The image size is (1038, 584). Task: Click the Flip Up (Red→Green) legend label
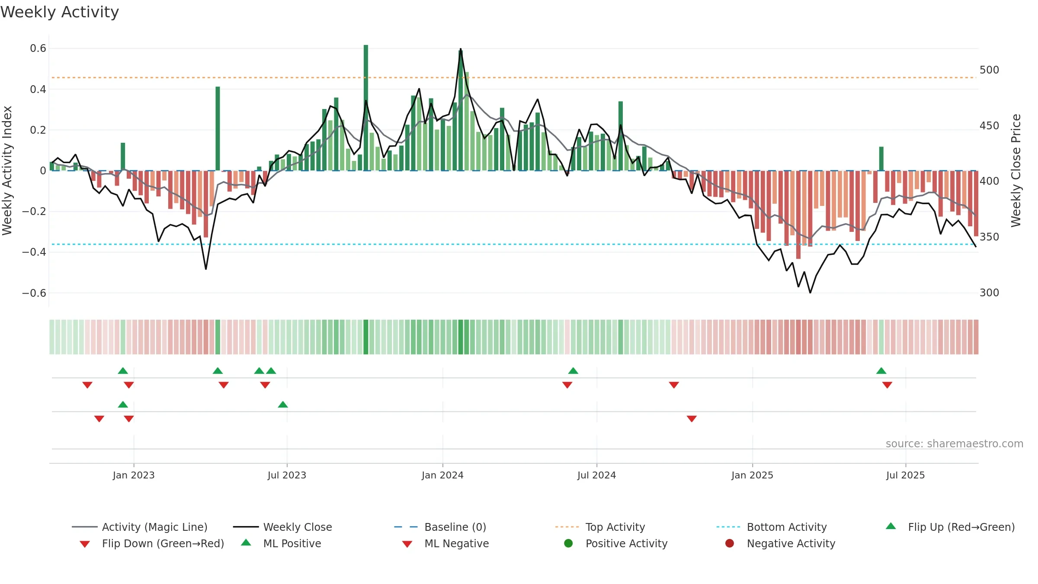pos(961,527)
